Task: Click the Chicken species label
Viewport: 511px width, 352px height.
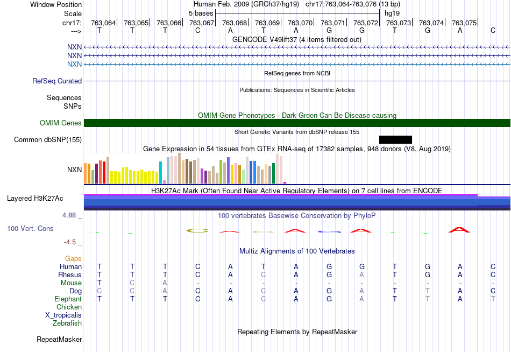Action: pyautogui.click(x=69, y=307)
